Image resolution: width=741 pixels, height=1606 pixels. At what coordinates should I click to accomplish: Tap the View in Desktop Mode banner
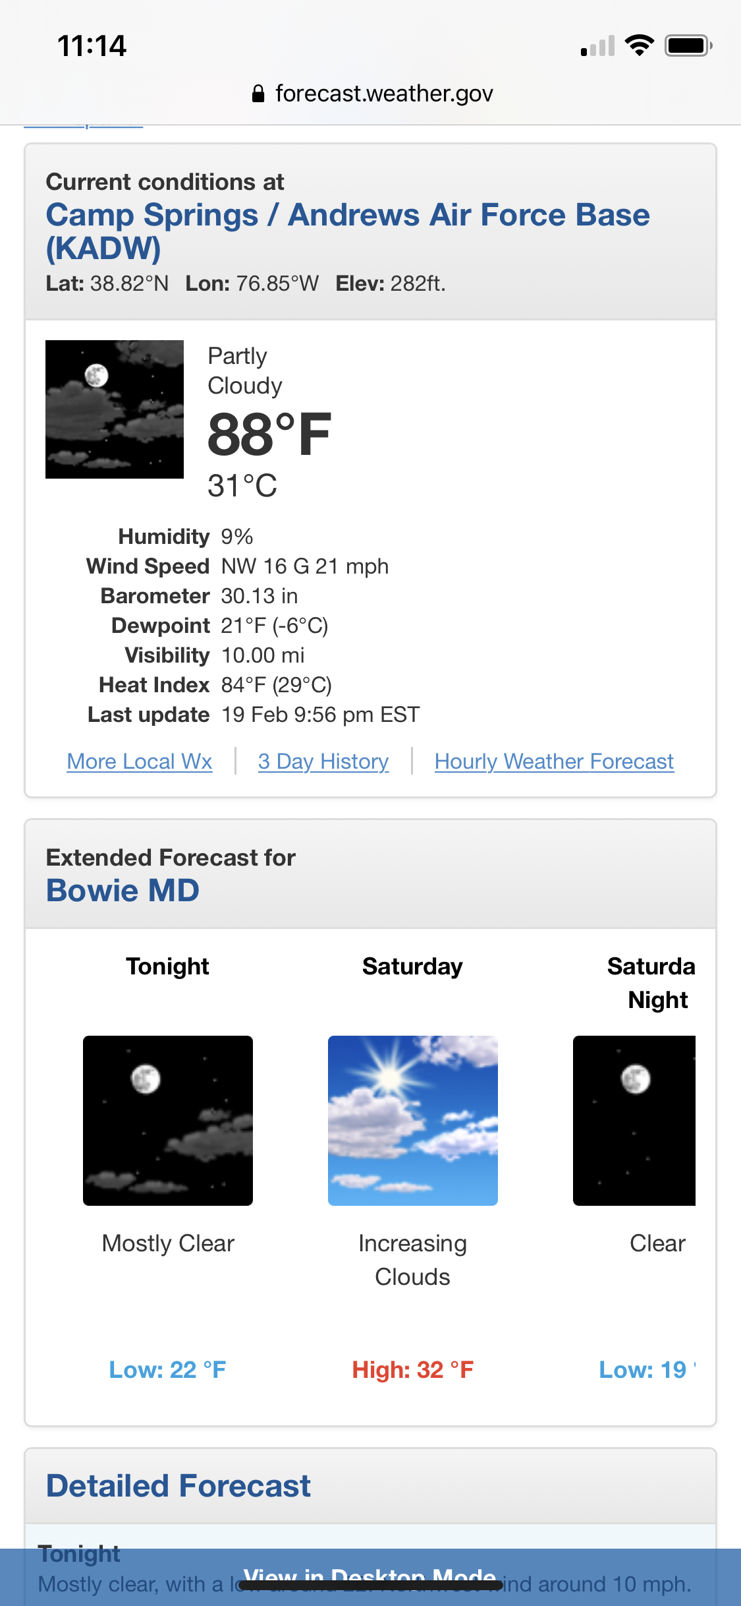coord(370,1577)
